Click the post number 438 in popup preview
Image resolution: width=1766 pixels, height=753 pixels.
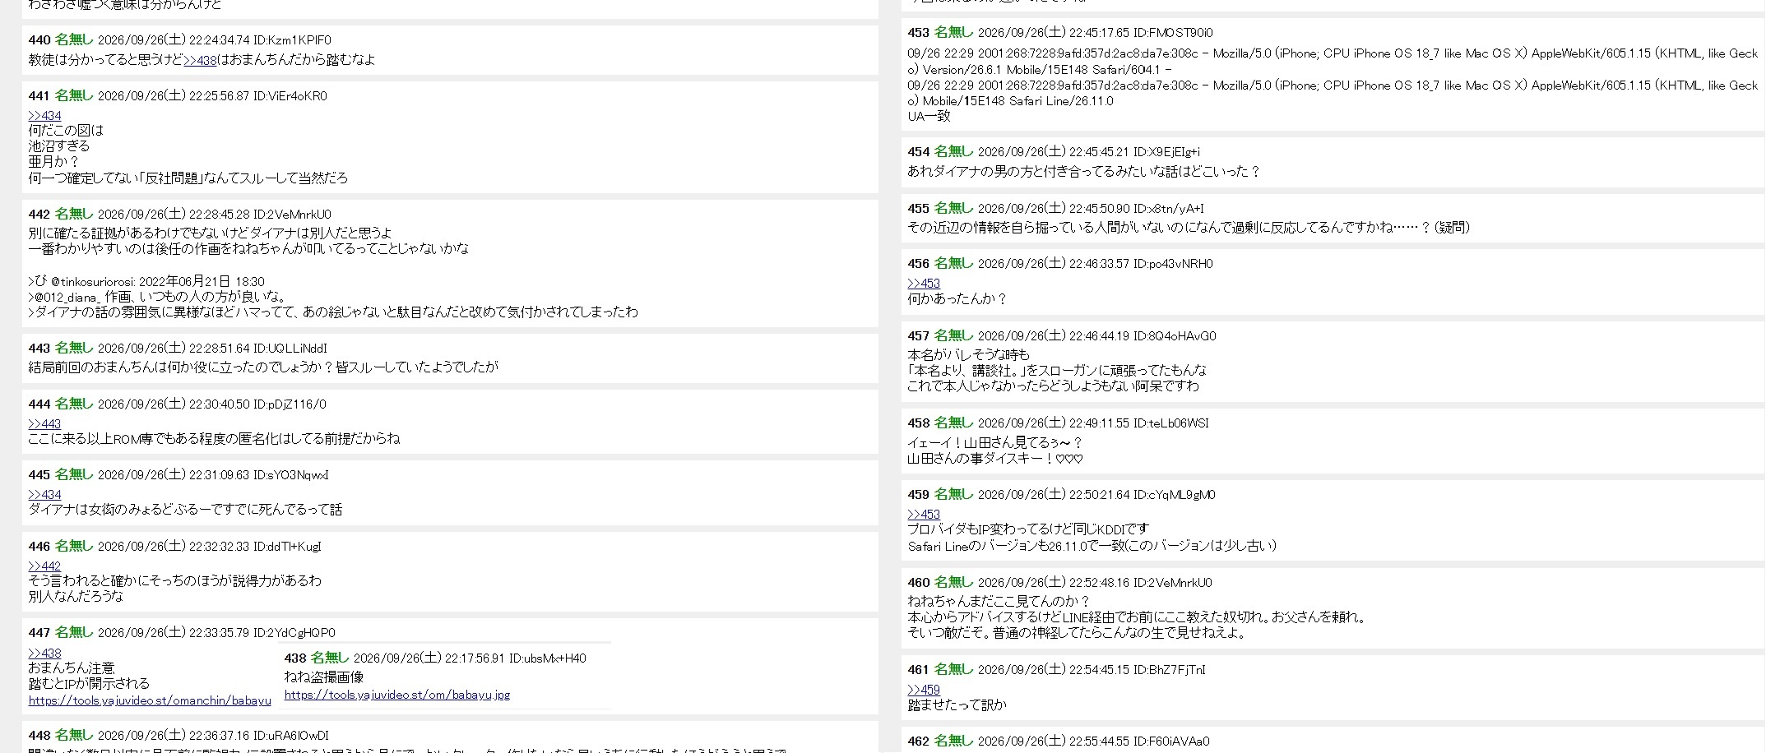pos(295,658)
